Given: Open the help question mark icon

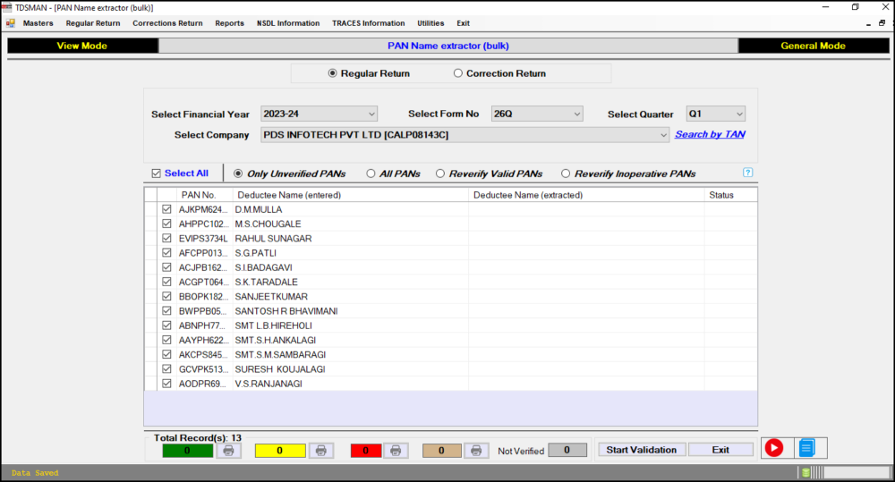Looking at the screenshot, I should point(747,173).
